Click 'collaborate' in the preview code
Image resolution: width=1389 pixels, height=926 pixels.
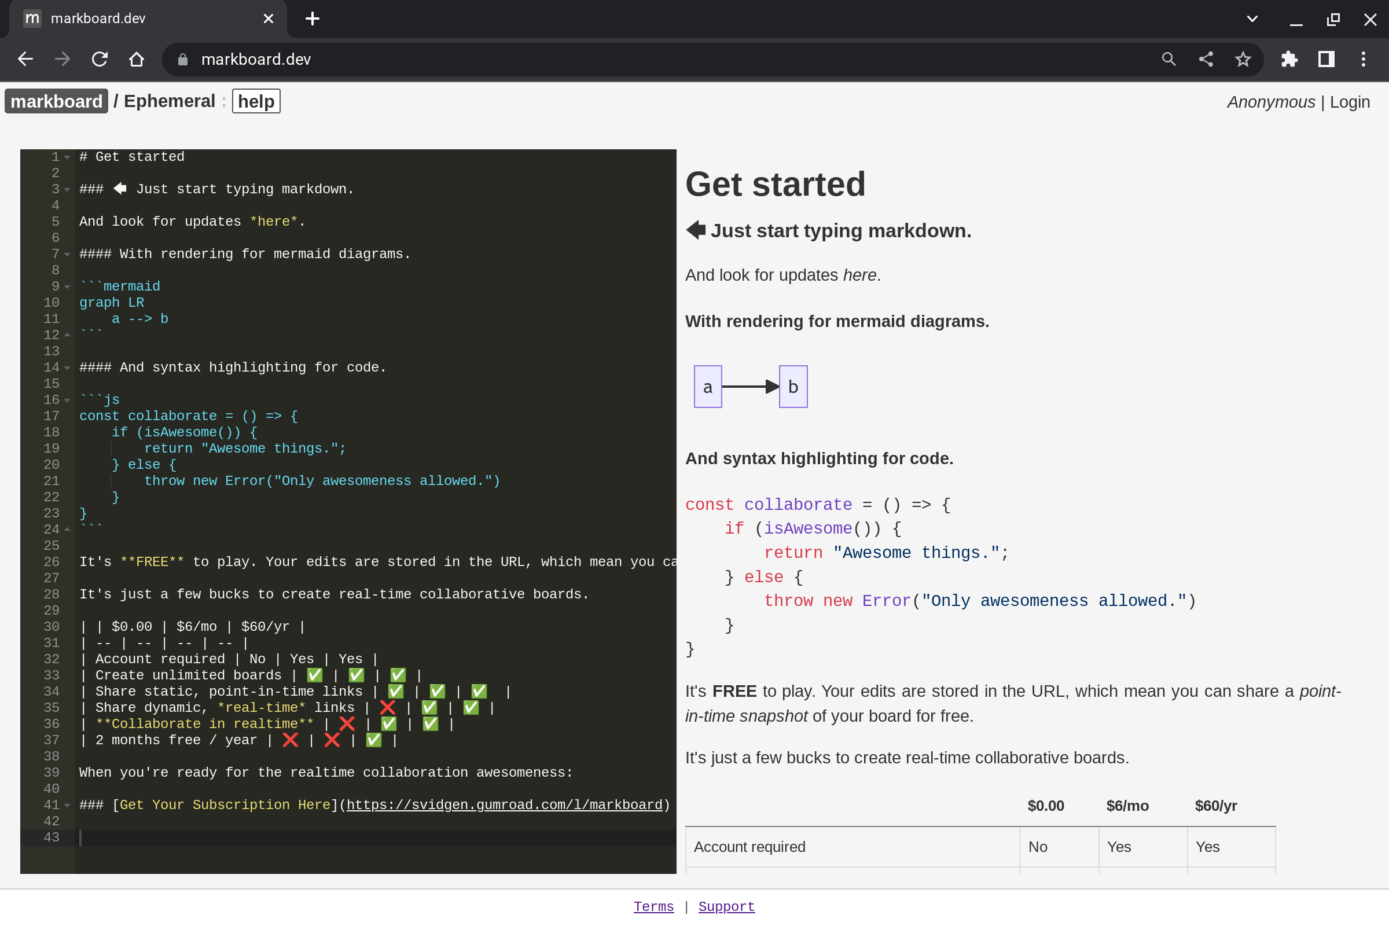click(x=798, y=504)
